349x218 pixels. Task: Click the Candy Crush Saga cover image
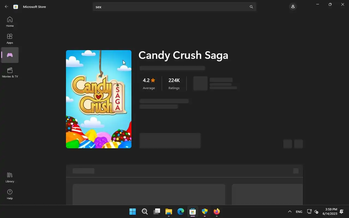tap(99, 99)
